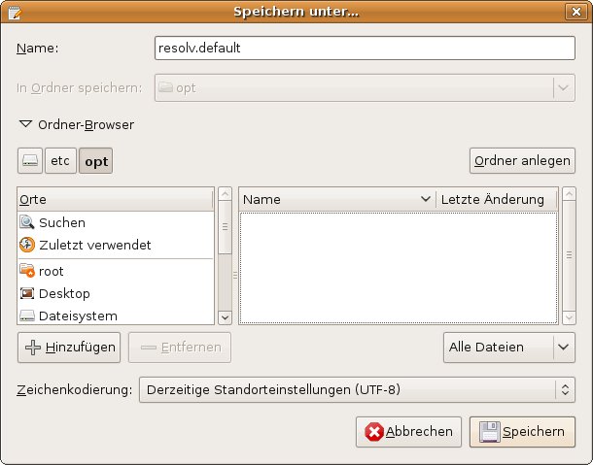Click the Orte list scrollbar down arrow

click(x=226, y=316)
